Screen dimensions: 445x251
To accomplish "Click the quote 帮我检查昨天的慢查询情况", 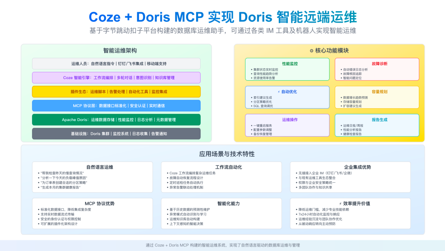I will click(x=62, y=173).
